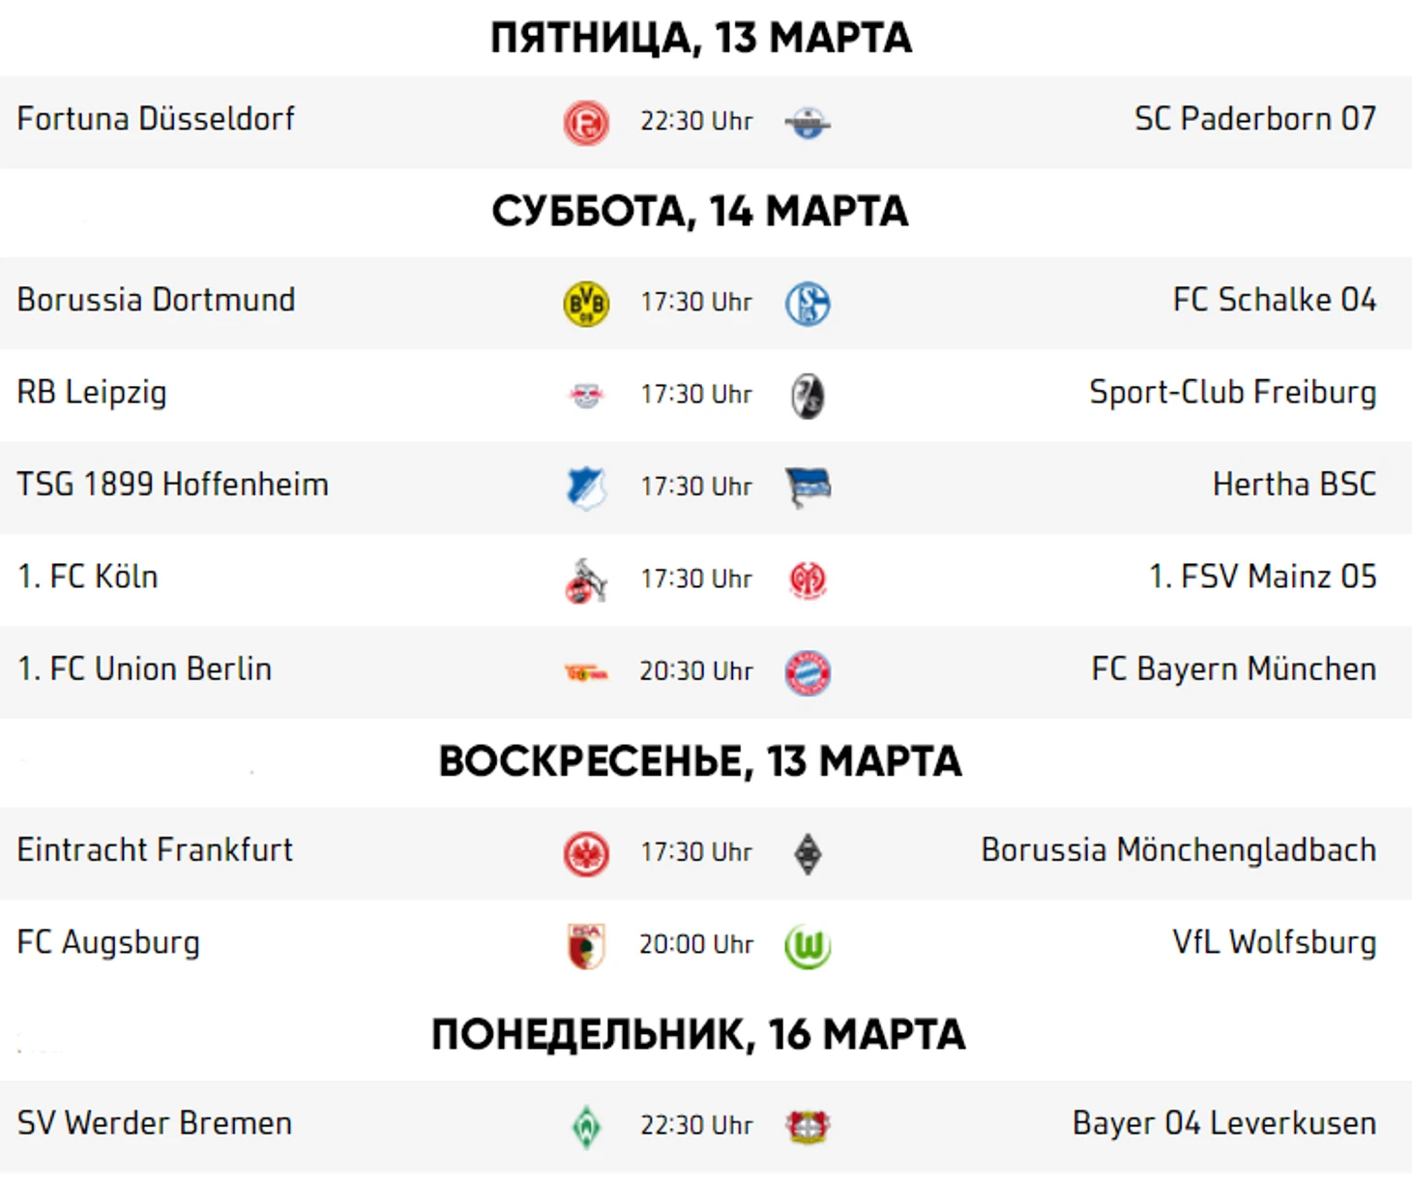This screenshot has width=1412, height=1185.
Task: Select the SV Werder Bremen diamond crest
Action: [x=586, y=1127]
